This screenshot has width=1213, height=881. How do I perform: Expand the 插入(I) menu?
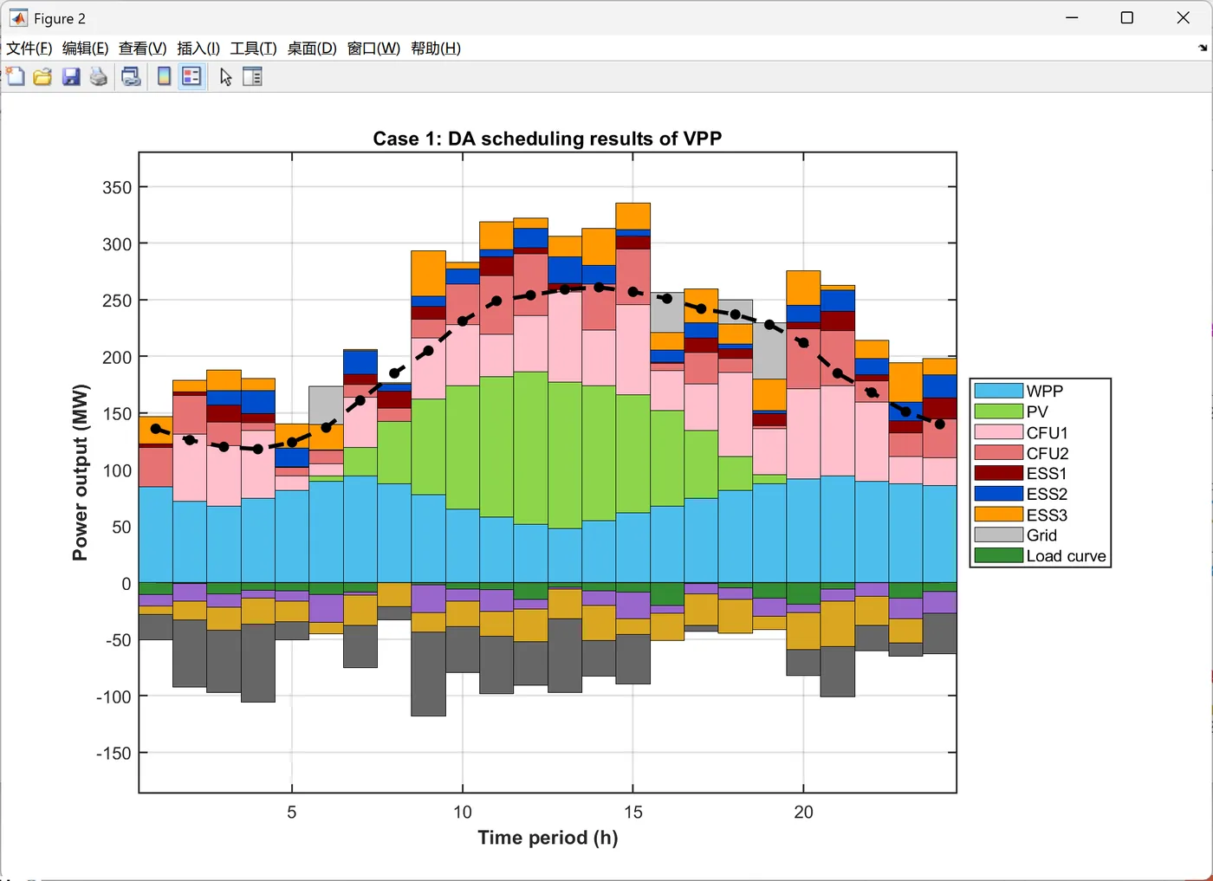pos(198,49)
